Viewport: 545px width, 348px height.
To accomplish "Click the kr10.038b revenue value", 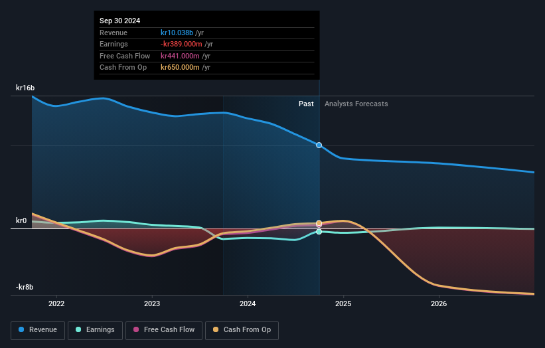I will point(177,33).
